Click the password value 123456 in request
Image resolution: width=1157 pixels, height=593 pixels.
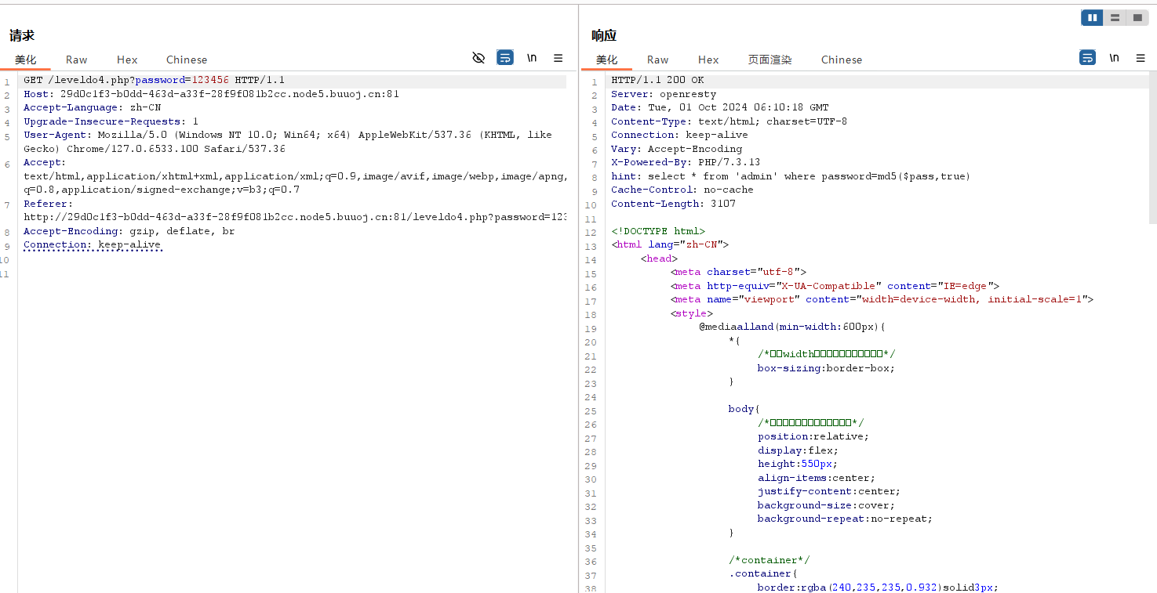click(210, 80)
